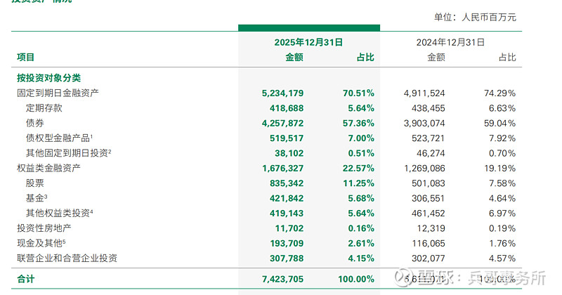562x295 pixels.
Task: Click the 2024年12月31日 column header
Action: (450, 42)
